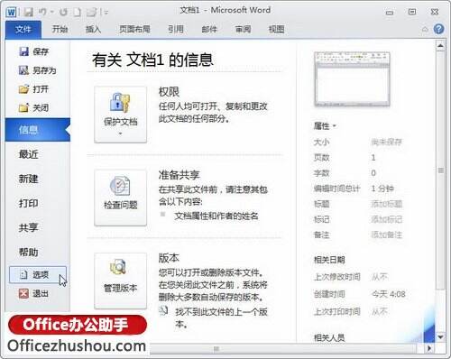Click the vertical scrollbar down arrow
This screenshot has width=451, height=359.
coord(440,337)
